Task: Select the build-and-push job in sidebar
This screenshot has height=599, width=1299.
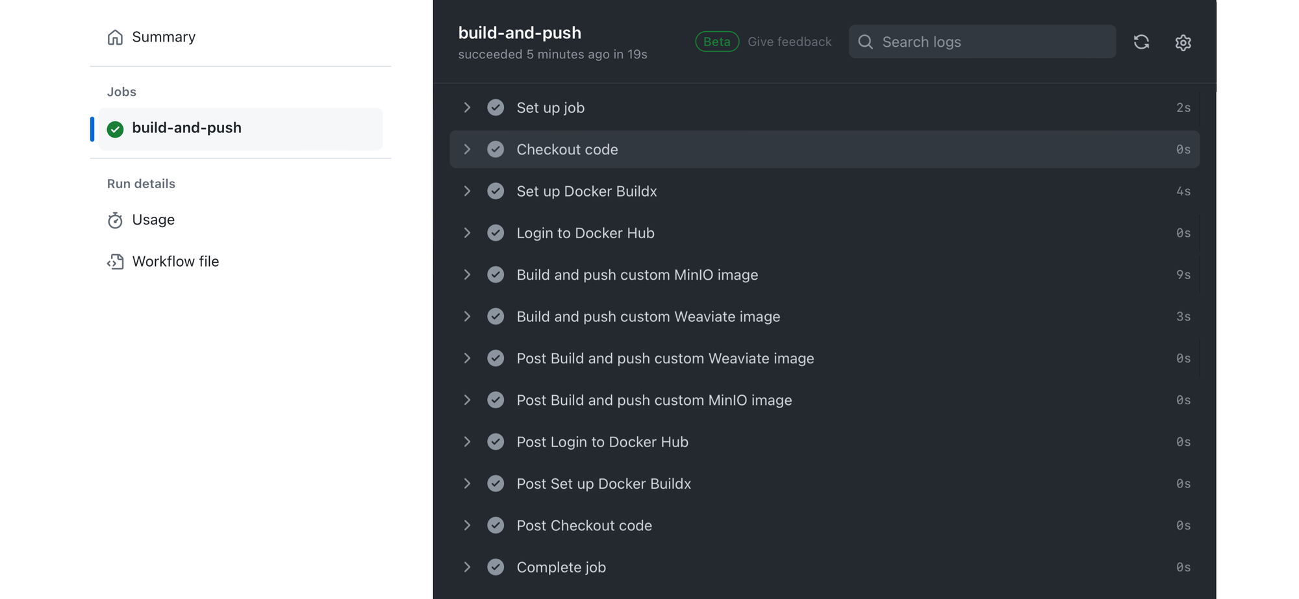Action: [x=186, y=128]
